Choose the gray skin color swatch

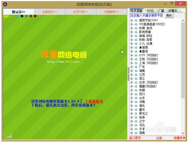pyautogui.click(x=26, y=16)
